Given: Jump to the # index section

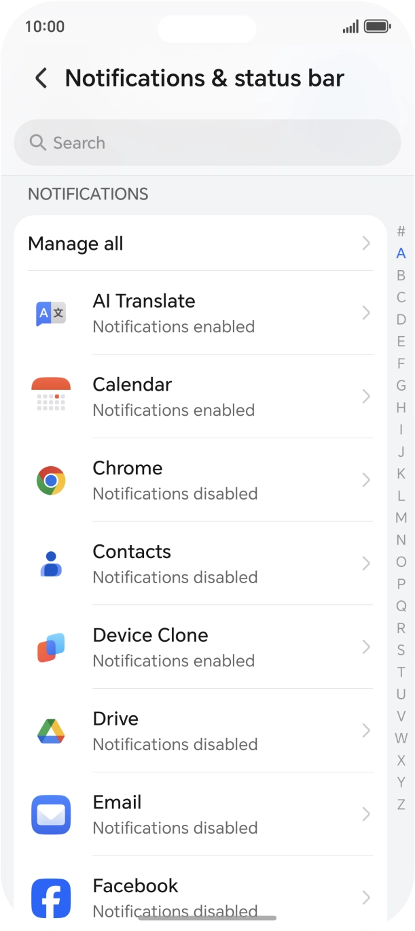Looking at the screenshot, I should tap(401, 231).
